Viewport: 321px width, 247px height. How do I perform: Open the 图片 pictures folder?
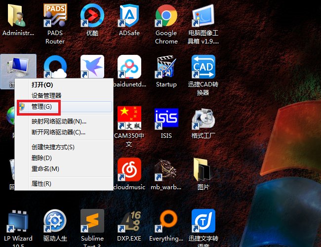coord(202,170)
